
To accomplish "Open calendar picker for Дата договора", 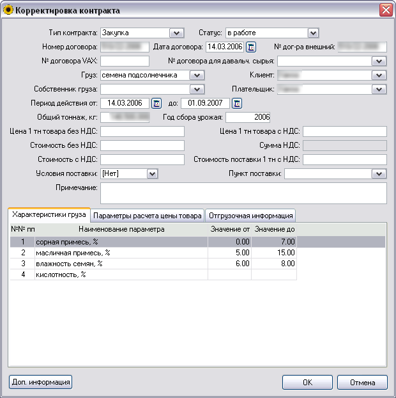I will (x=251, y=47).
